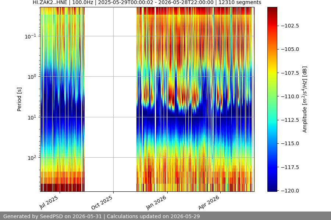
Task: Click the 'Jul 2025' x-axis tick label
Action: click(x=49, y=202)
